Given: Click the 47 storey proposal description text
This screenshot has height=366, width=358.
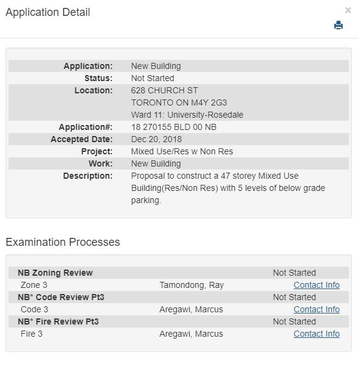Looking at the screenshot, I should [x=228, y=188].
